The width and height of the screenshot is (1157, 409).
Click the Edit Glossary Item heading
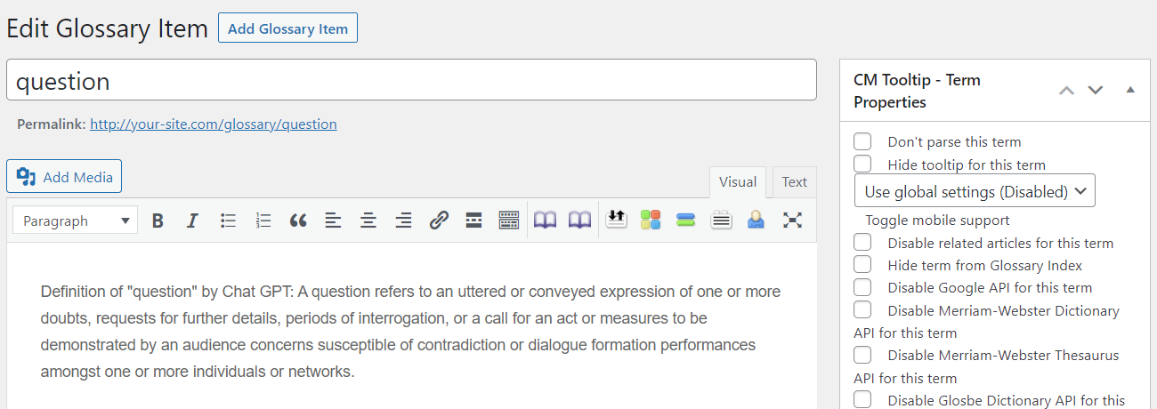pos(108,28)
